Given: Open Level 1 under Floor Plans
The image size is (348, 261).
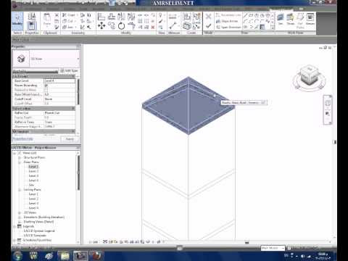Looking at the screenshot, I should coord(33,167).
